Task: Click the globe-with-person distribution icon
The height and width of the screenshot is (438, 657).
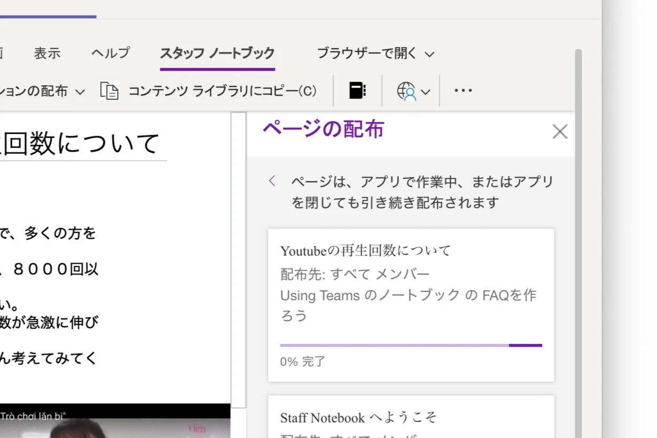Action: coord(406,92)
